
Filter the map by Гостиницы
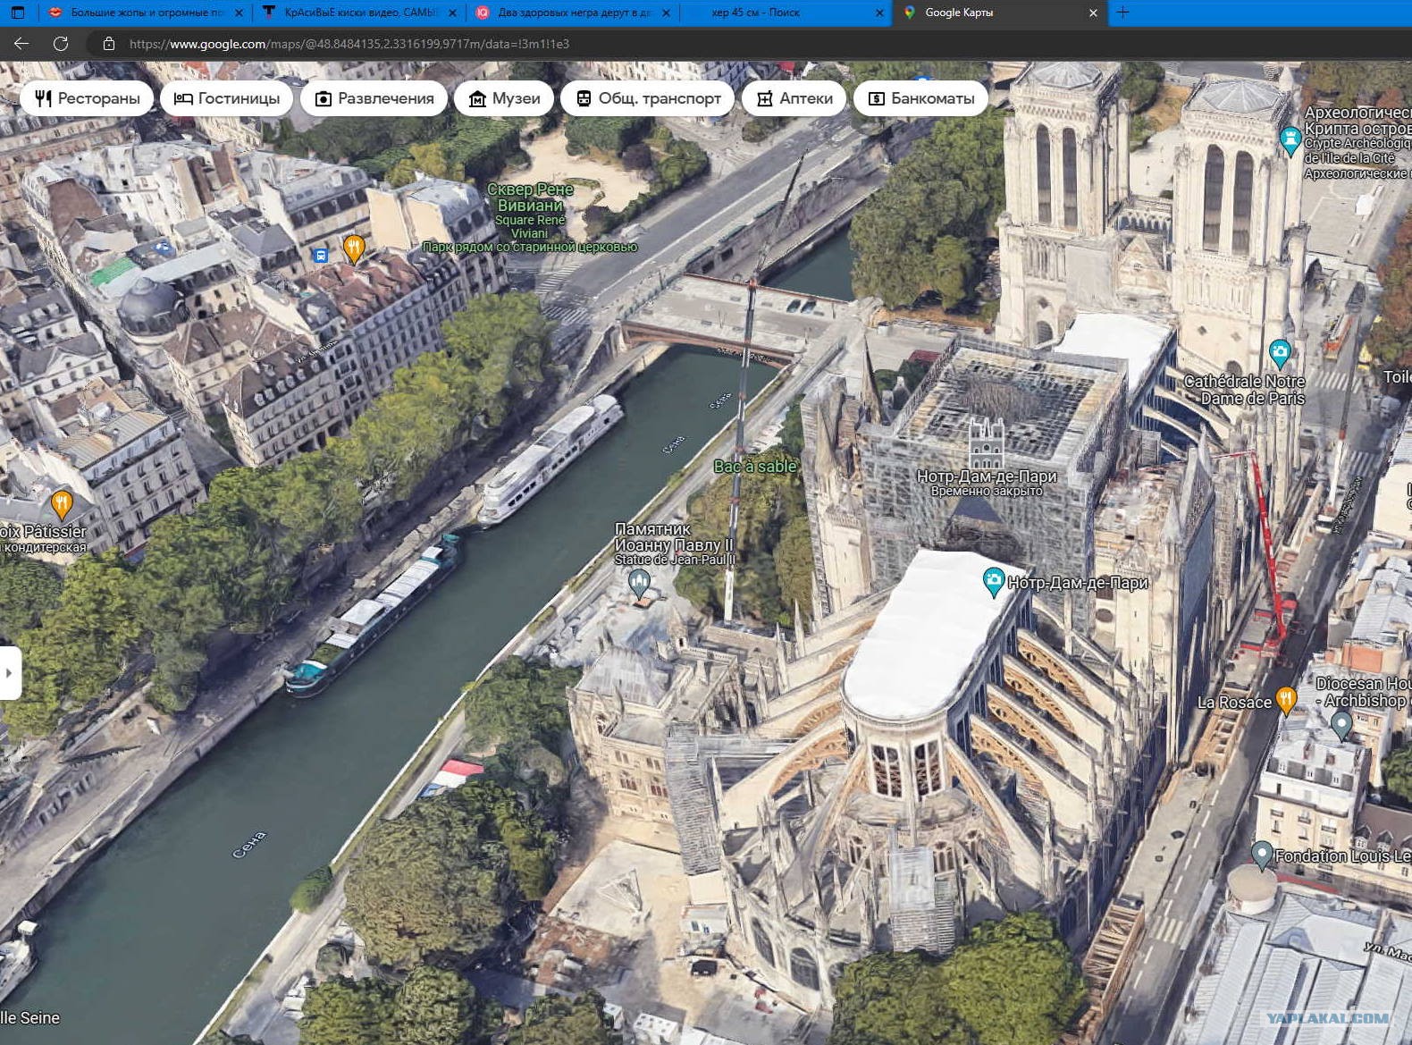tap(227, 98)
